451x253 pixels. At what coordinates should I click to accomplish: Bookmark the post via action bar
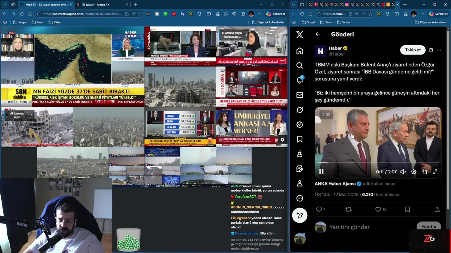[x=407, y=209]
